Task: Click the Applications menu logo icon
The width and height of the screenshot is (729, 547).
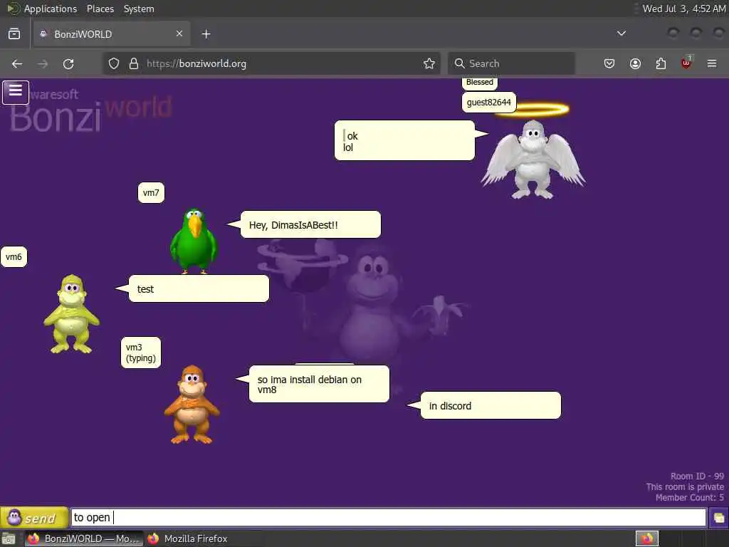Action: pos(13,9)
